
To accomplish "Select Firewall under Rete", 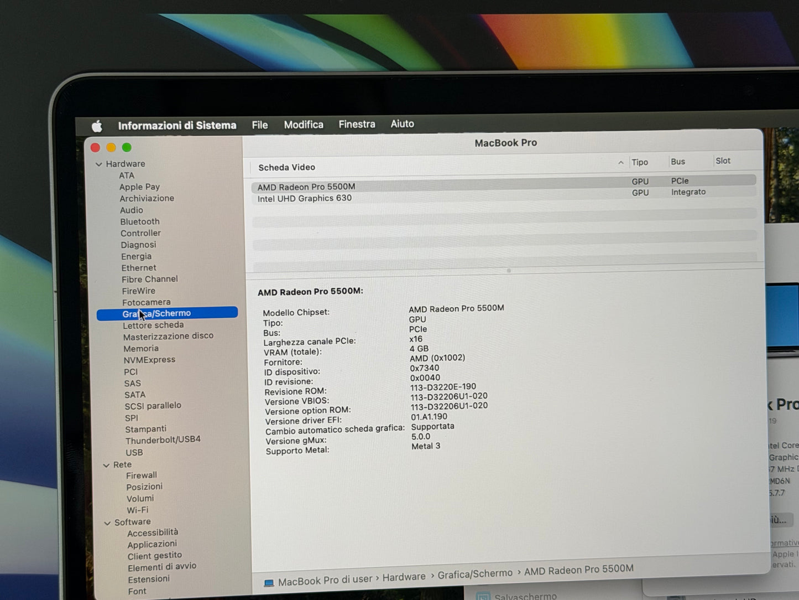I will (x=142, y=475).
